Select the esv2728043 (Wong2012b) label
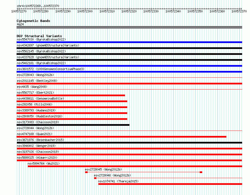This screenshot has width=250, height=195. click(x=35, y=75)
